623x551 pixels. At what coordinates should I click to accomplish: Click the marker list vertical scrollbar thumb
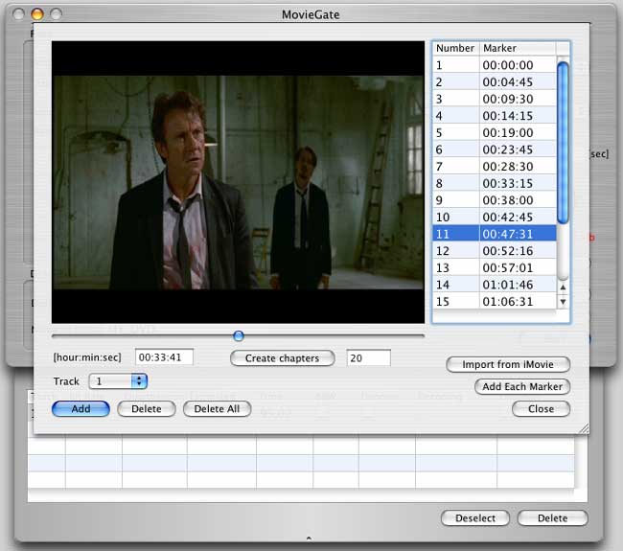(564, 144)
